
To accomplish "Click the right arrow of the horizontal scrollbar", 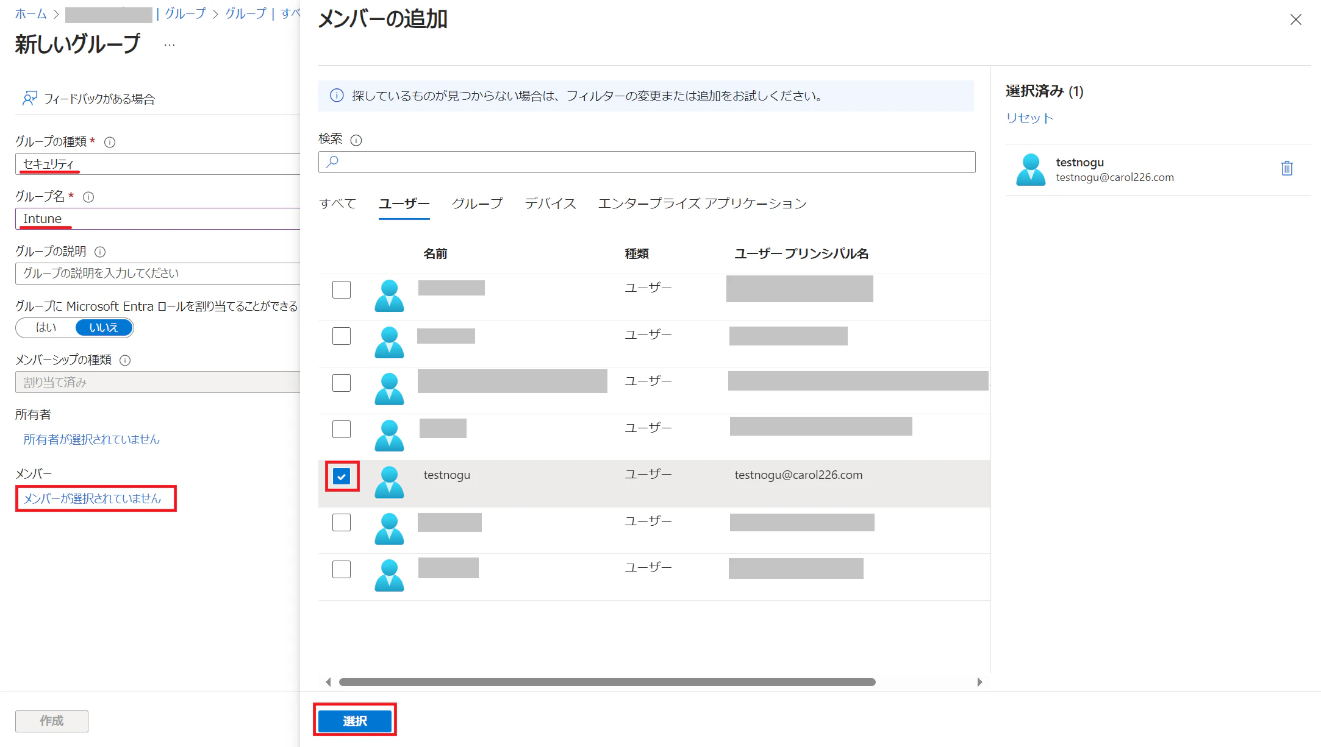I will (x=980, y=682).
